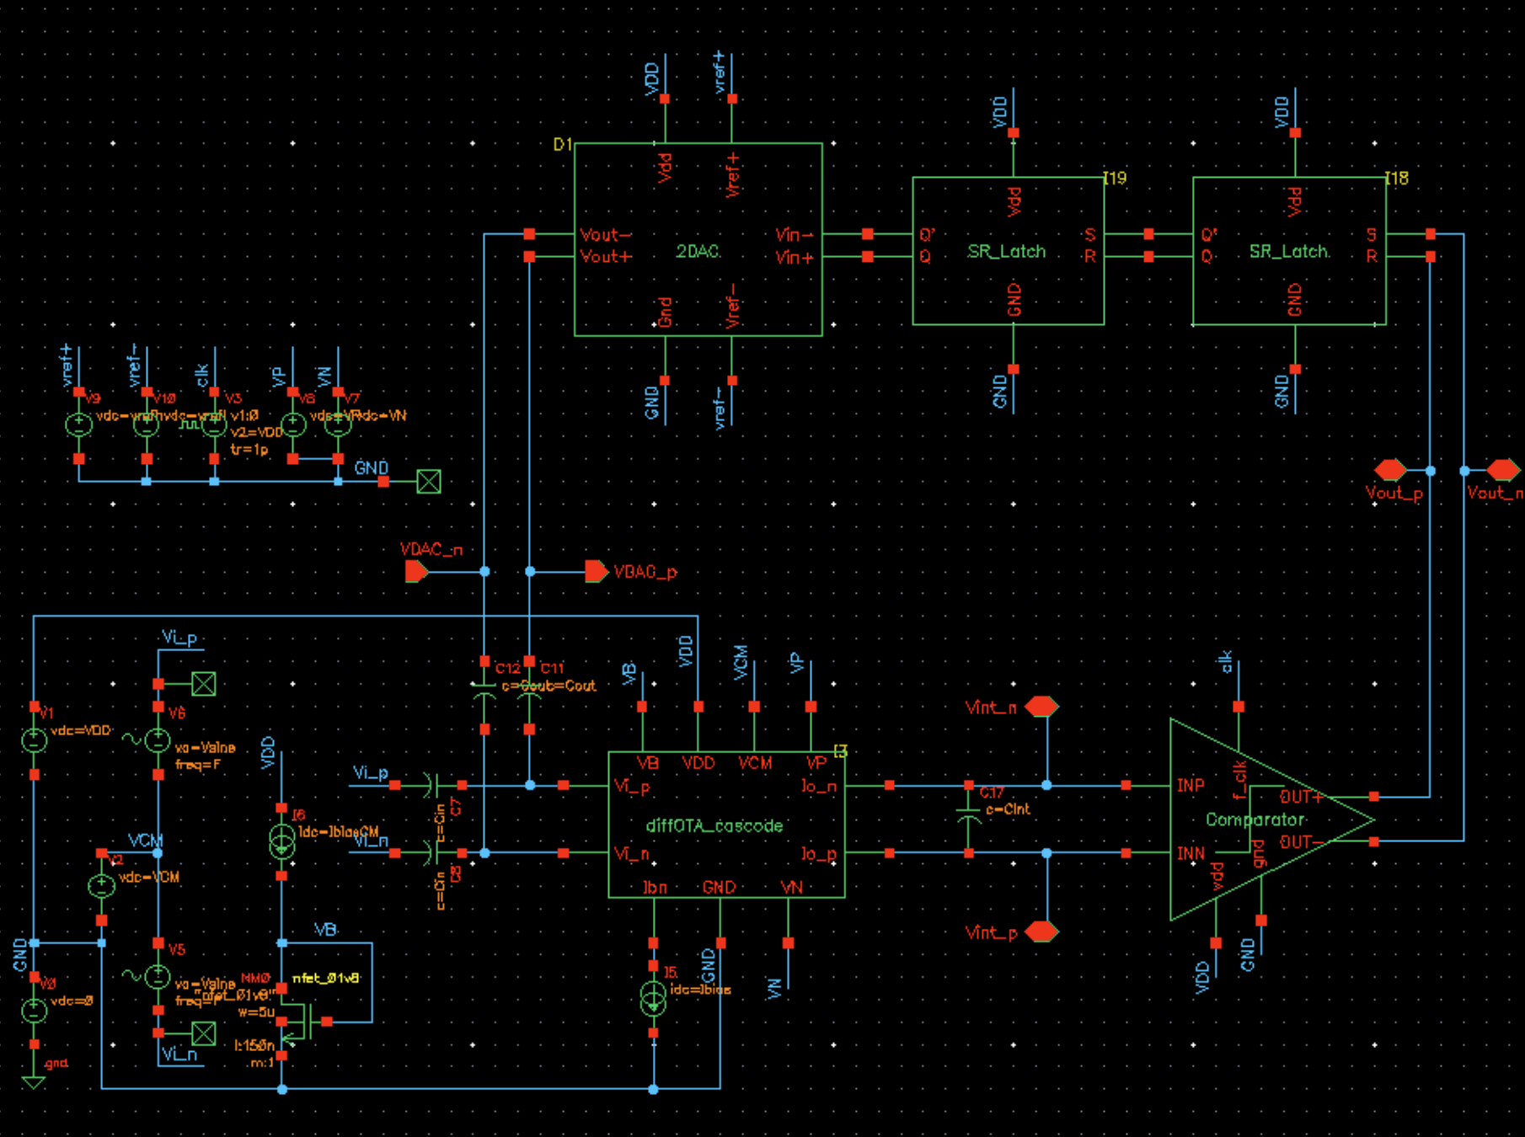Select sine source V6 near Vi_p
This screenshot has width=1525, height=1137.
pyautogui.click(x=158, y=740)
